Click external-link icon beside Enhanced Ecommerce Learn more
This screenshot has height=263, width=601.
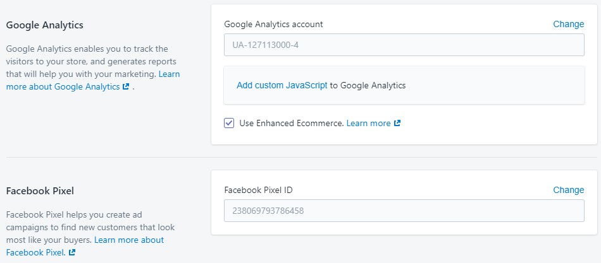[x=397, y=123]
